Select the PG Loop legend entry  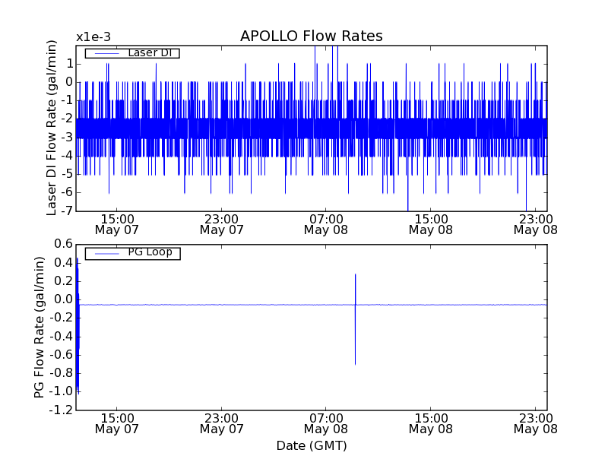(131, 252)
